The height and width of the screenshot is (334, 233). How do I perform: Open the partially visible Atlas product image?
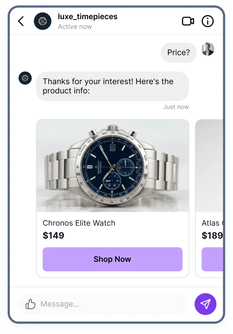pos(209,166)
